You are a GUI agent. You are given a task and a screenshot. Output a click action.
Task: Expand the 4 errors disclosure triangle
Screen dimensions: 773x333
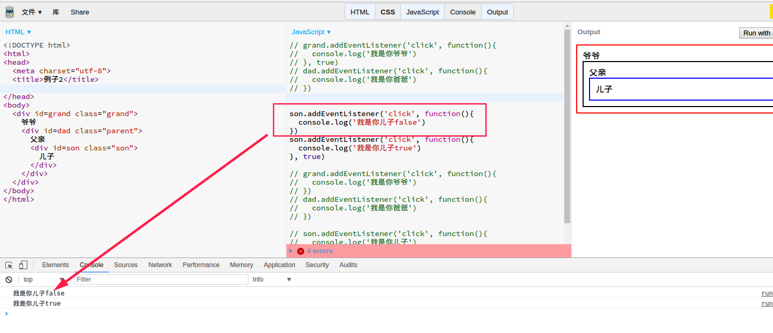pyautogui.click(x=291, y=251)
